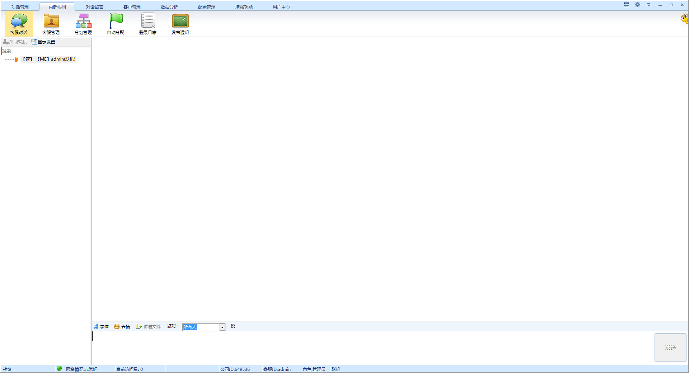The height and width of the screenshot is (373, 689).
Task: Click the layout icon left of the gear
Action: click(x=626, y=5)
